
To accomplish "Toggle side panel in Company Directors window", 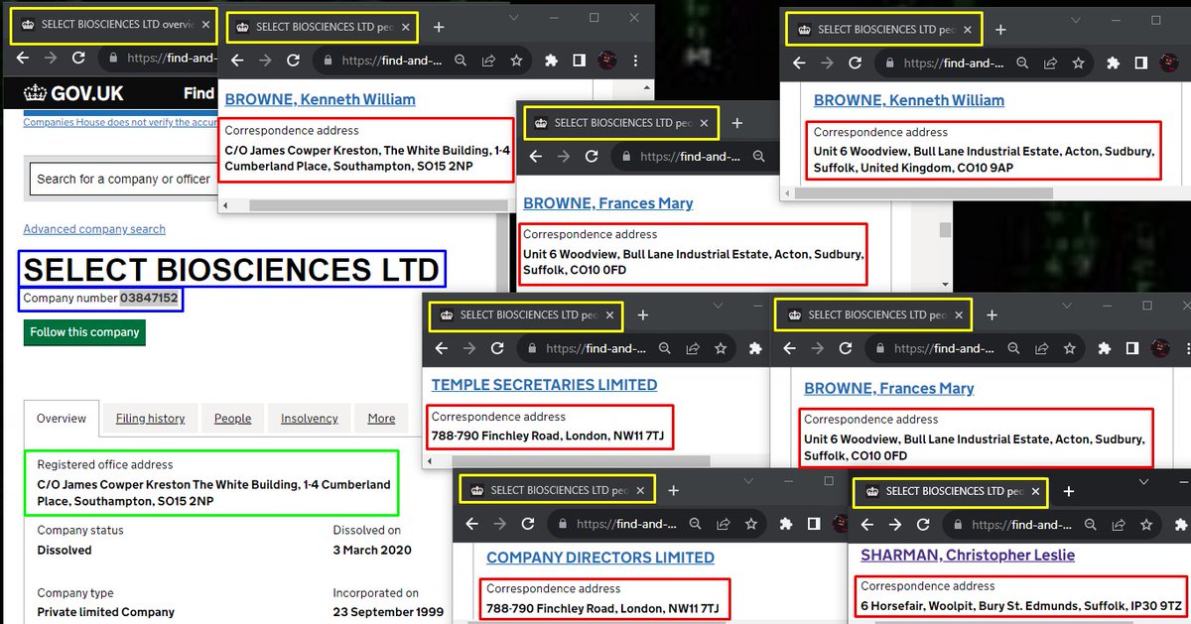I will [x=813, y=524].
